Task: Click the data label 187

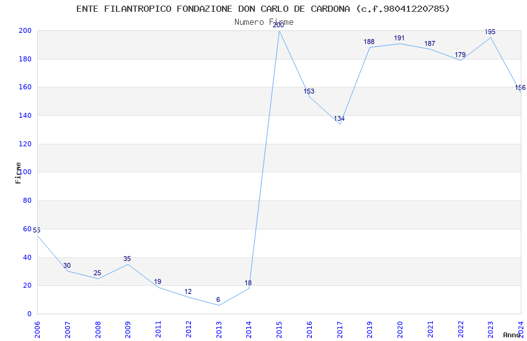Action: point(430,43)
